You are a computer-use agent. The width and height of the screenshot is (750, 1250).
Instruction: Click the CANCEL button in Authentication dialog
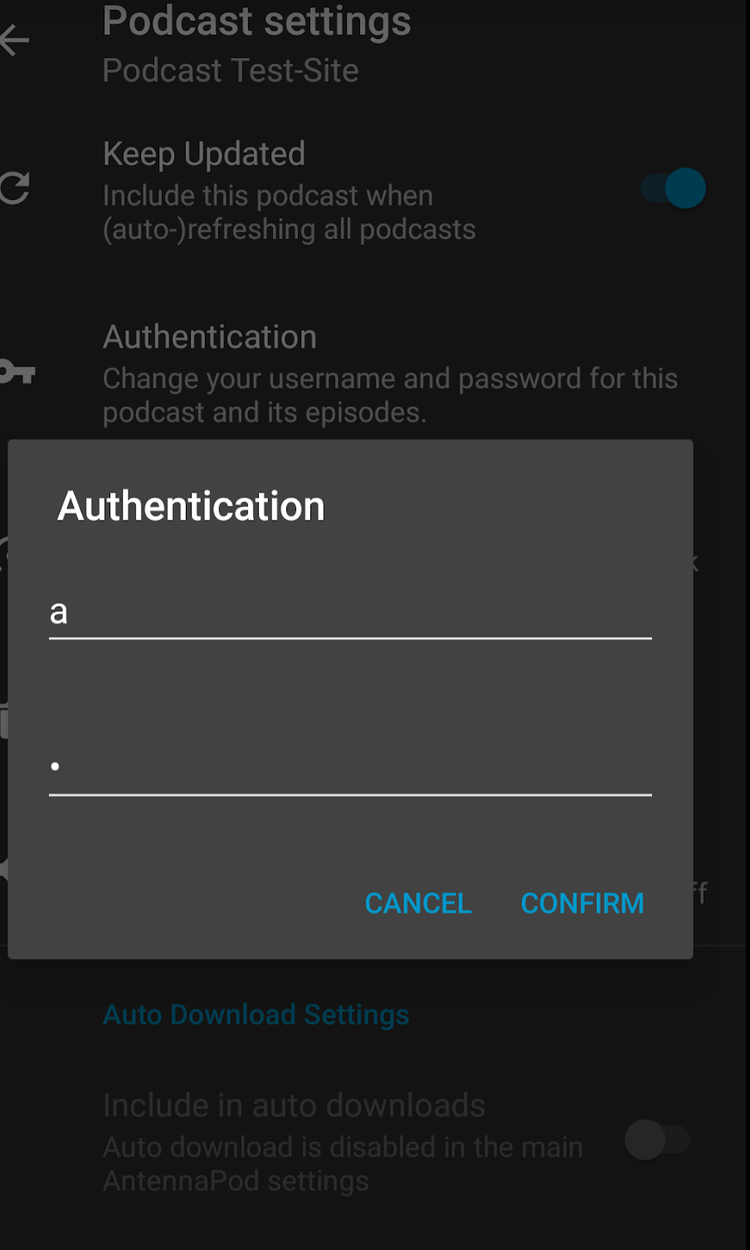pos(418,903)
